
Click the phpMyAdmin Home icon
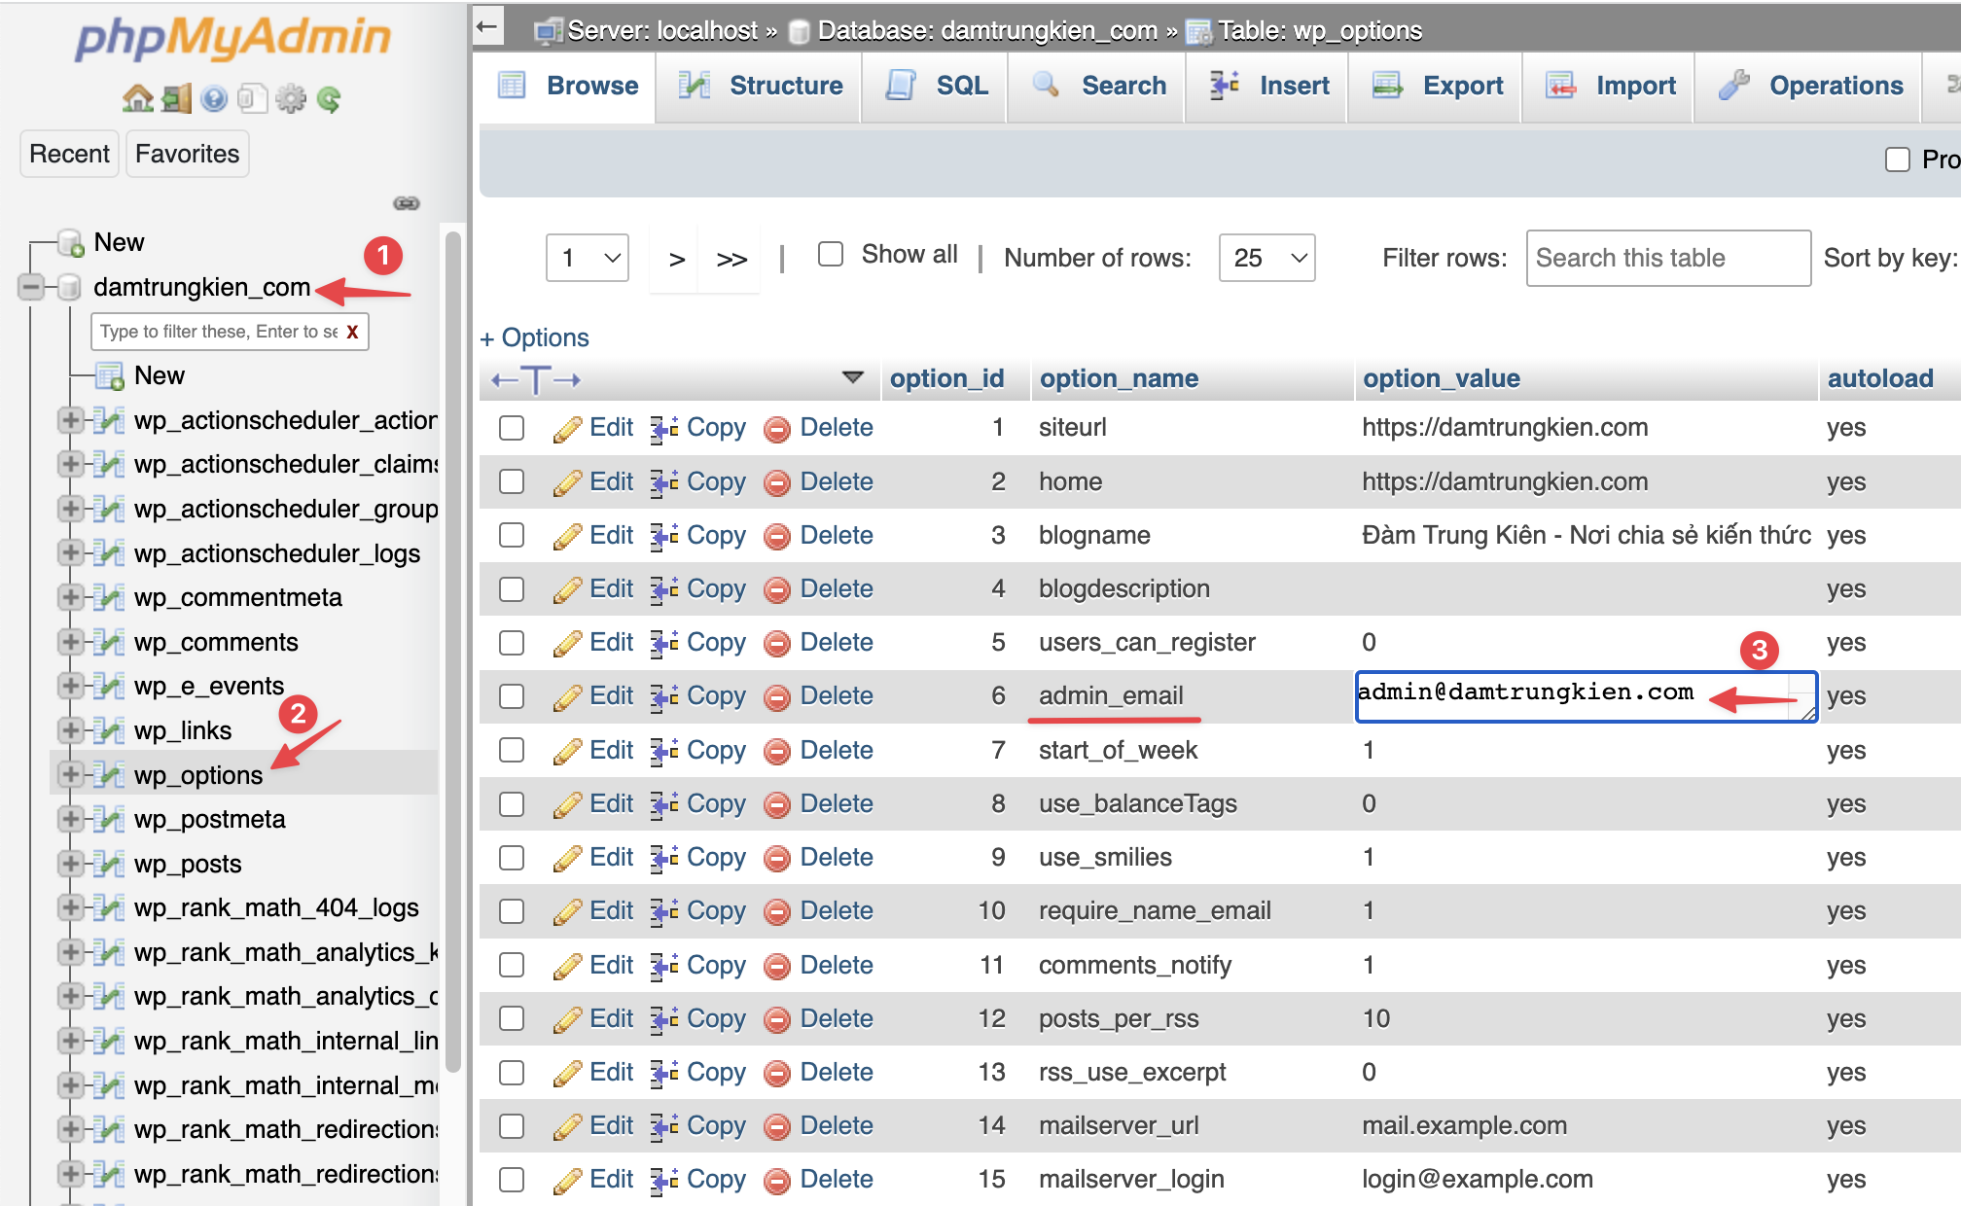click(x=137, y=98)
